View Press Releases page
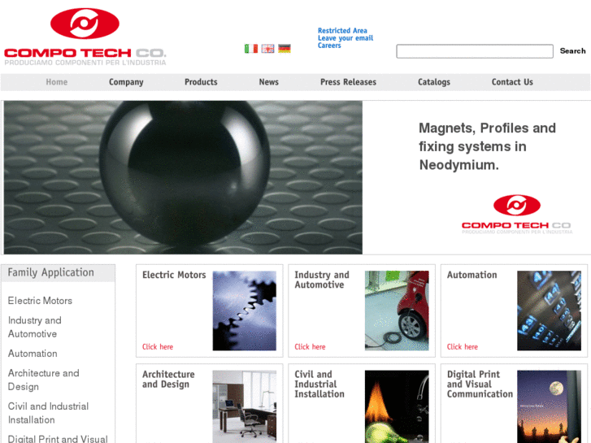Viewport: 591px width, 443px height. click(x=348, y=82)
